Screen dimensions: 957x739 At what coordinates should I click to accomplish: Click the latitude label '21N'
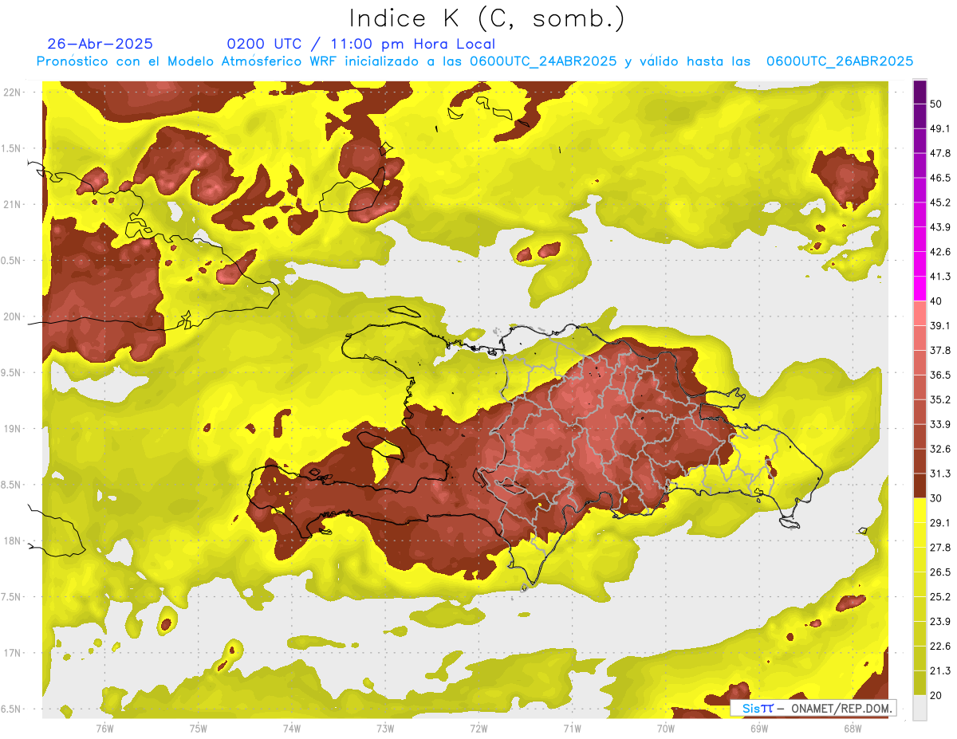pos(14,204)
